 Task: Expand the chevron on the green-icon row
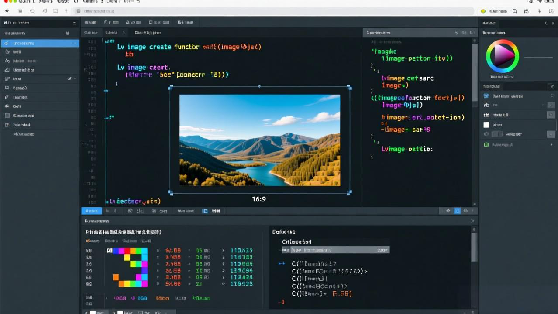[x=551, y=144]
